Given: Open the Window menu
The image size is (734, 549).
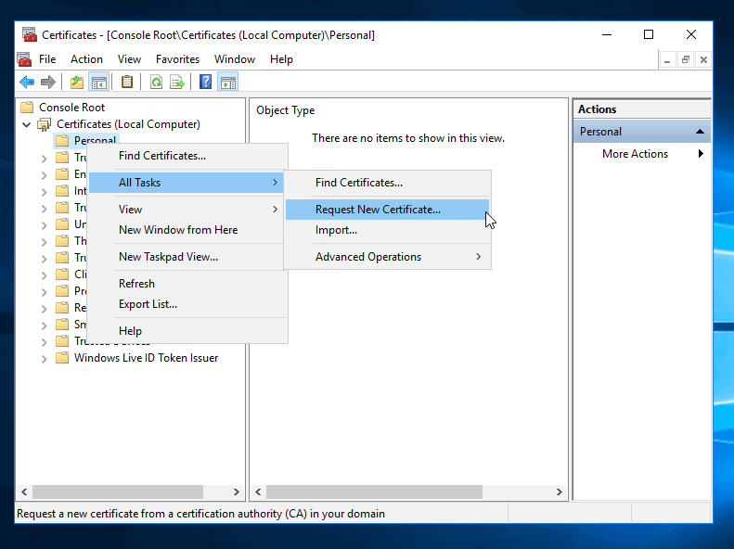Looking at the screenshot, I should 235,59.
